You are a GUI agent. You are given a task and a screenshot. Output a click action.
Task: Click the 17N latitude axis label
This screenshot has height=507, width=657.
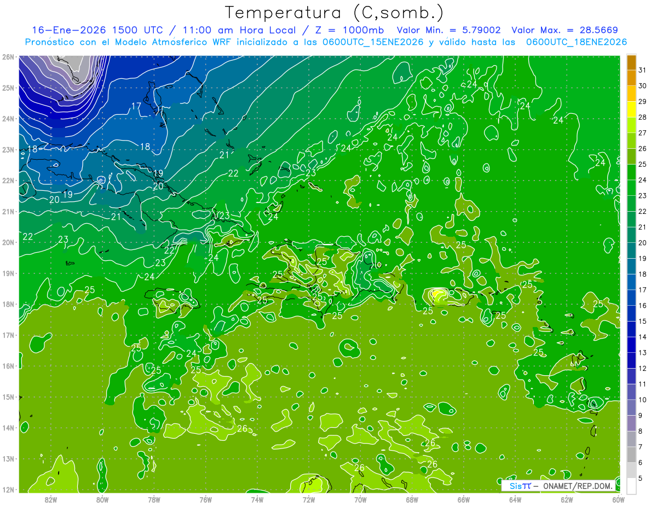[8, 335]
